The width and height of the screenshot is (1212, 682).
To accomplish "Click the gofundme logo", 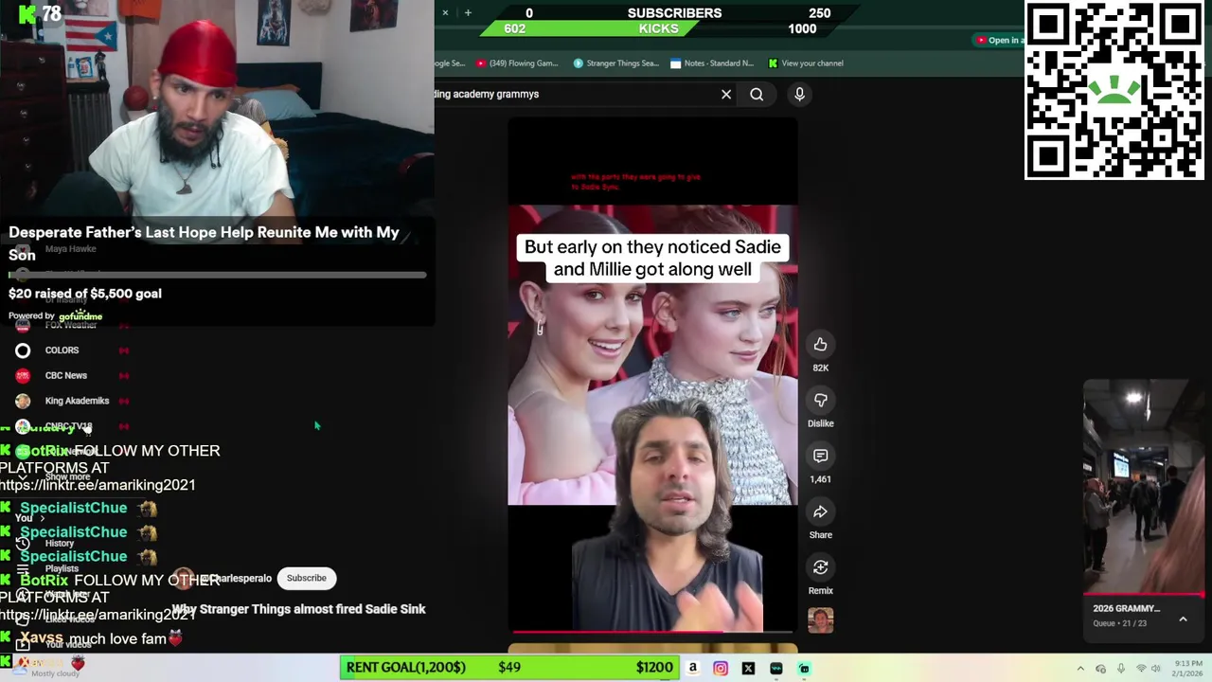I will click(80, 316).
